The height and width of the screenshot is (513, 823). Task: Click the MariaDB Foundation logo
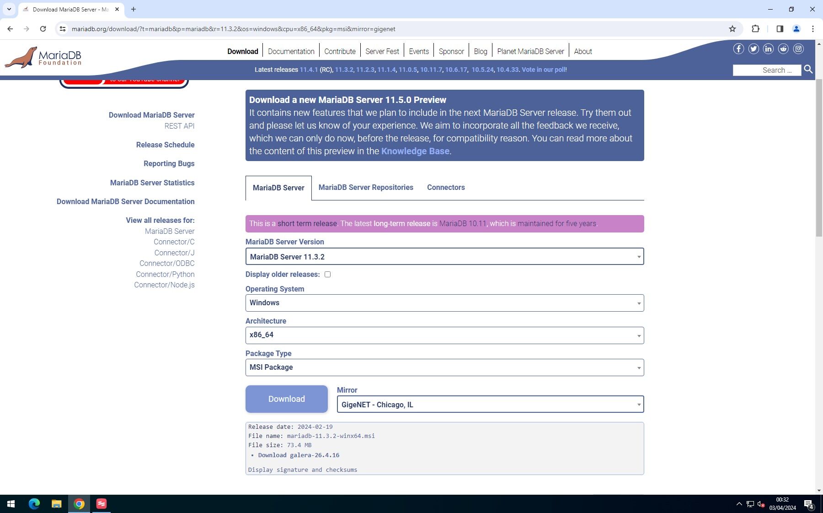43,57
